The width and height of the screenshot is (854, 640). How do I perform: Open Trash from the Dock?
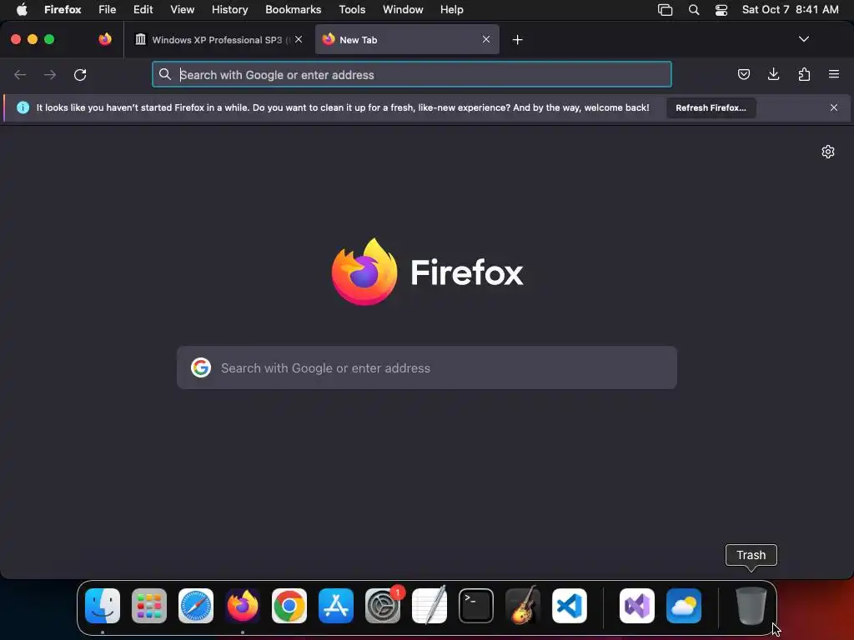click(751, 606)
